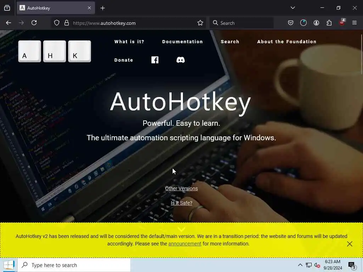Click the muted volume tray icon
The image size is (363, 272).
pyautogui.click(x=317, y=265)
